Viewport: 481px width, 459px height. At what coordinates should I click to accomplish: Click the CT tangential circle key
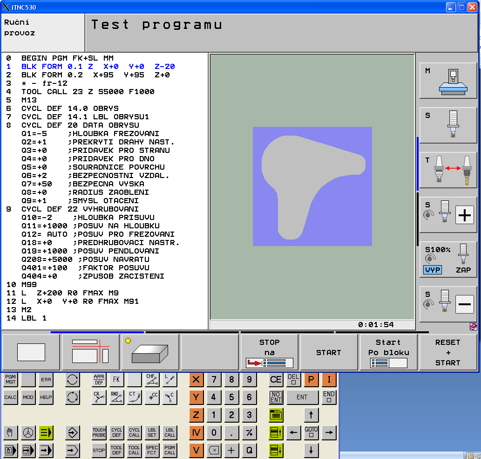pos(134,397)
